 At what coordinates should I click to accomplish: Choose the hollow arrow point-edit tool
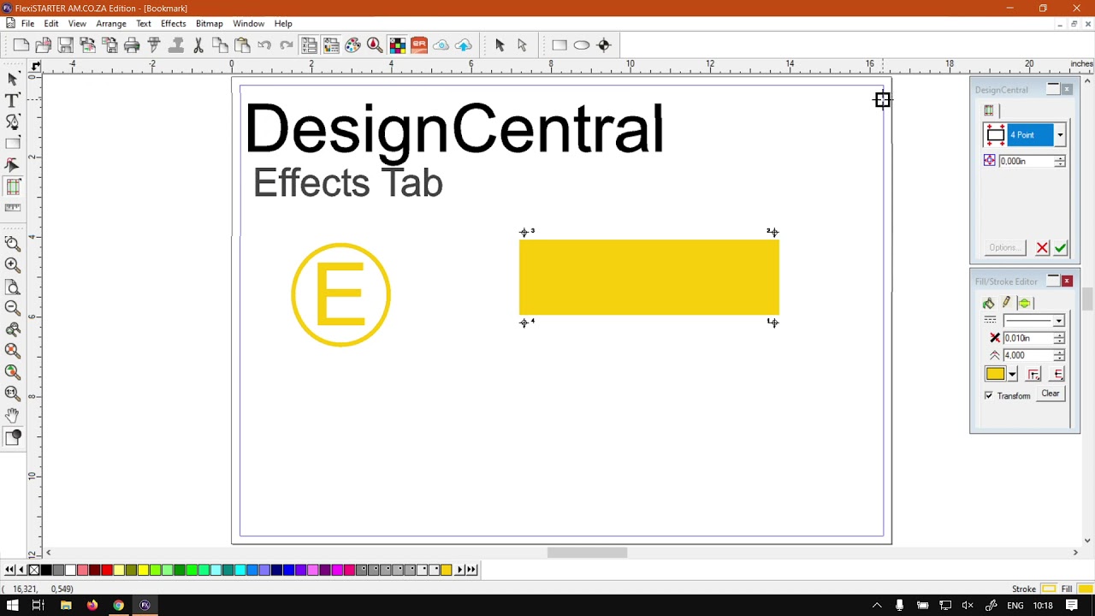coord(522,45)
